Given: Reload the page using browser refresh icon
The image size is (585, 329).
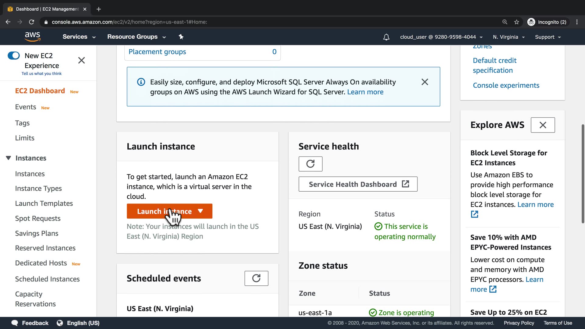Looking at the screenshot, I should [31, 22].
